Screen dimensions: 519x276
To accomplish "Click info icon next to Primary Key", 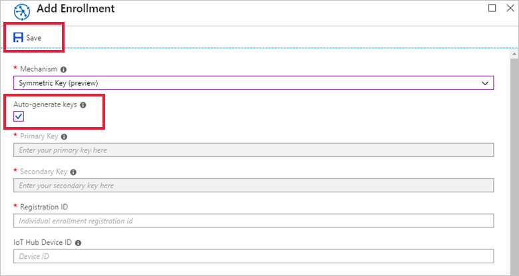I will pos(64,136).
